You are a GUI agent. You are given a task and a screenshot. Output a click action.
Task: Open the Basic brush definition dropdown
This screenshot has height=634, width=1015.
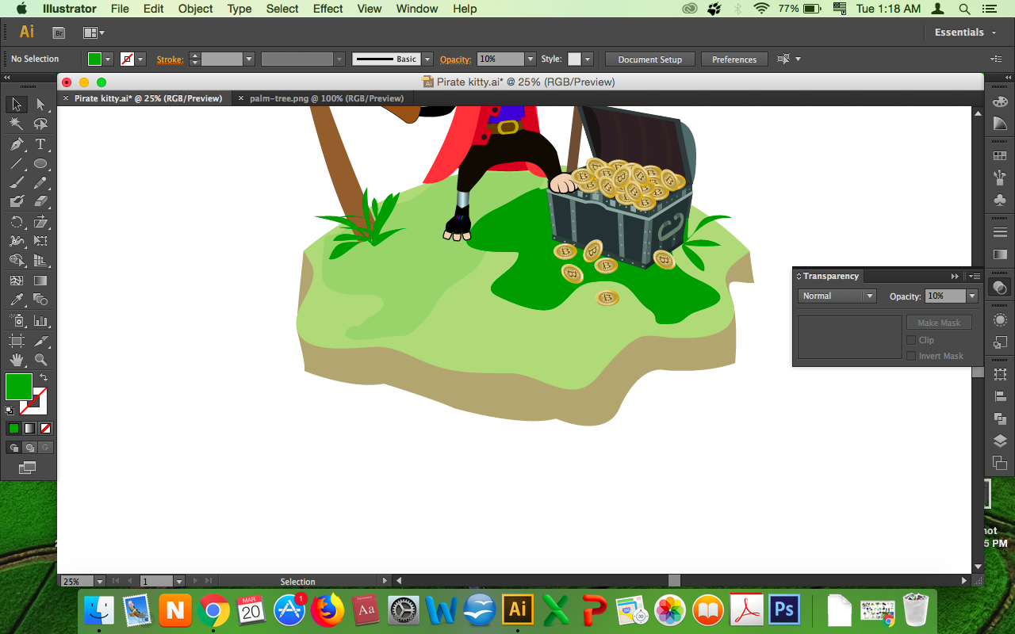(x=427, y=59)
